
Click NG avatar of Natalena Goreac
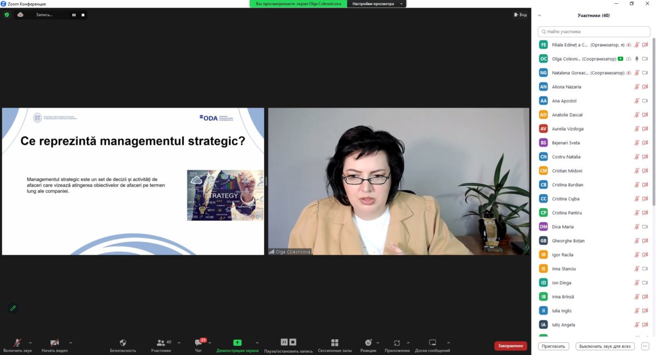tap(543, 73)
